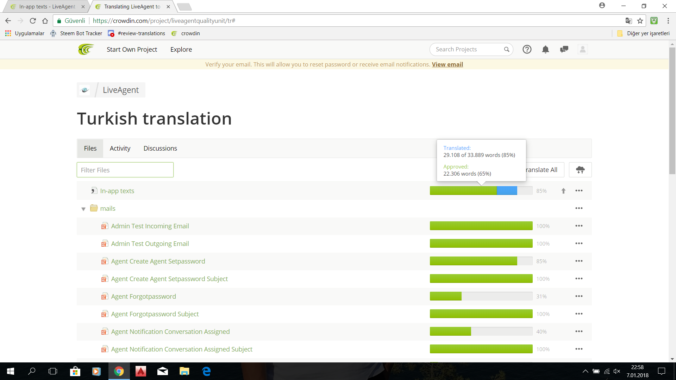This screenshot has width=676, height=380.
Task: Click the upload arrow for In-app texts
Action: (563, 191)
